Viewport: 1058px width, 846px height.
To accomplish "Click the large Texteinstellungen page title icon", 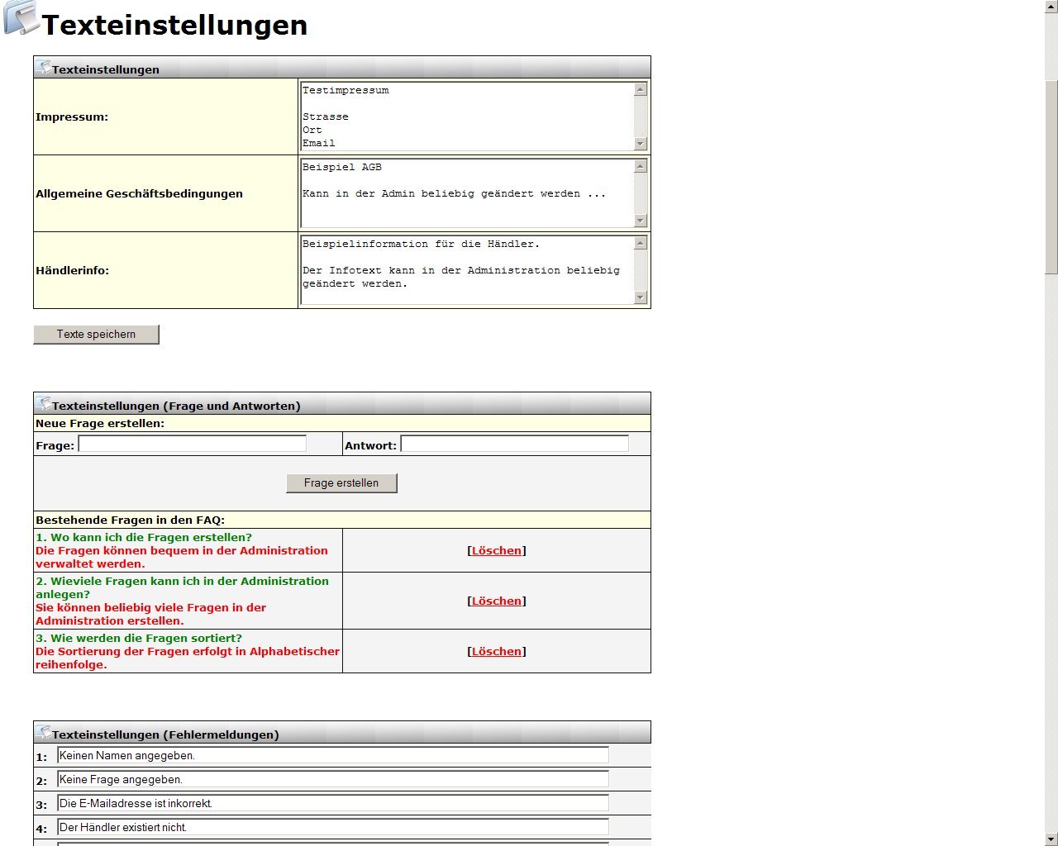I will 21,18.
